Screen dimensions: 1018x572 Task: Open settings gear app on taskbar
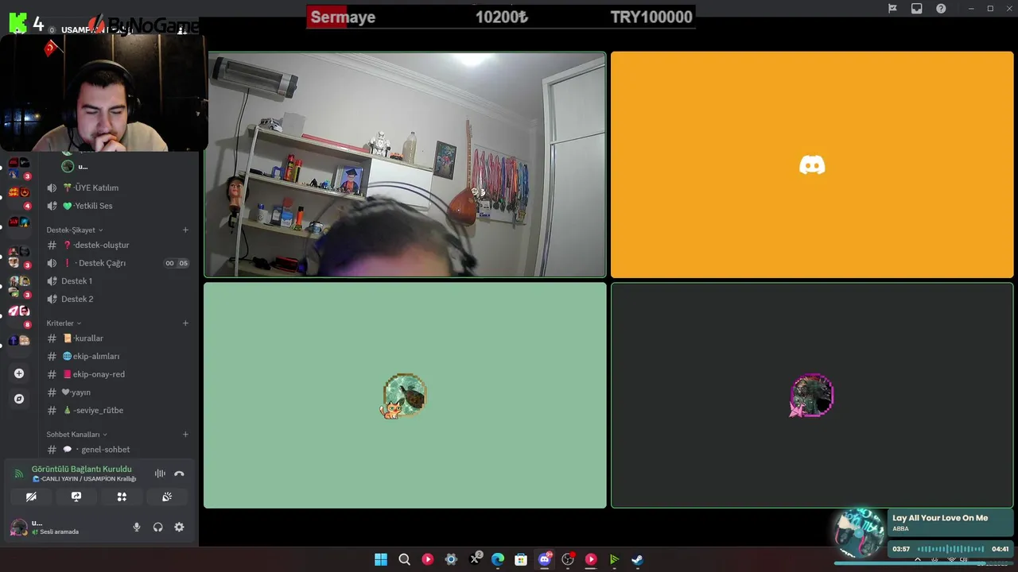click(451, 559)
